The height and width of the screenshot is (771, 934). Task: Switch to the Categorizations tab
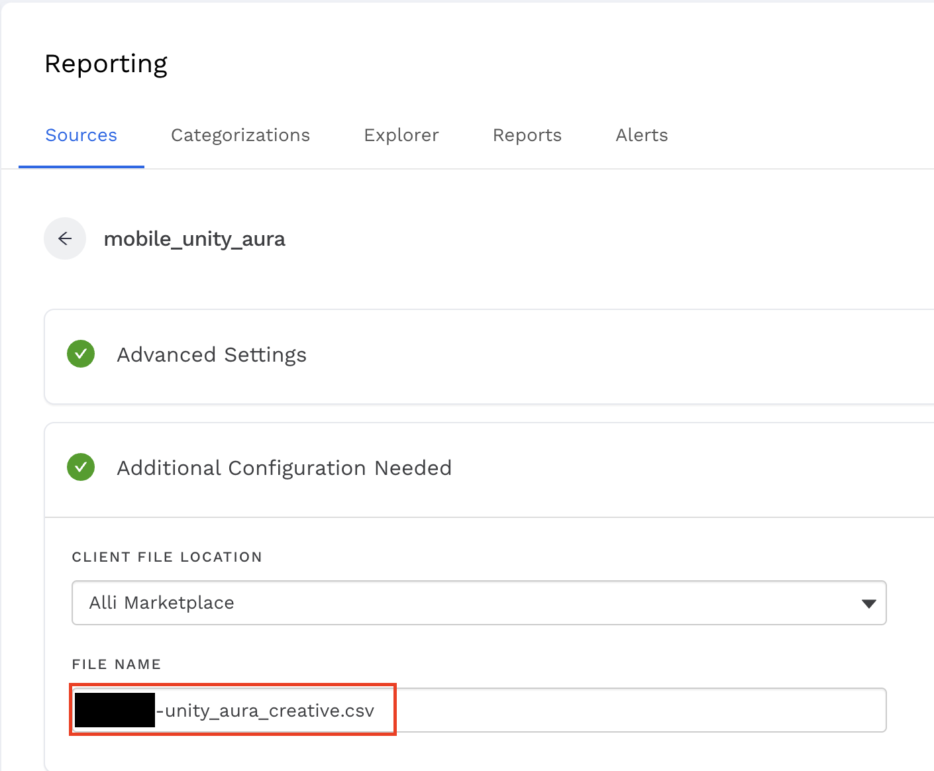point(240,135)
